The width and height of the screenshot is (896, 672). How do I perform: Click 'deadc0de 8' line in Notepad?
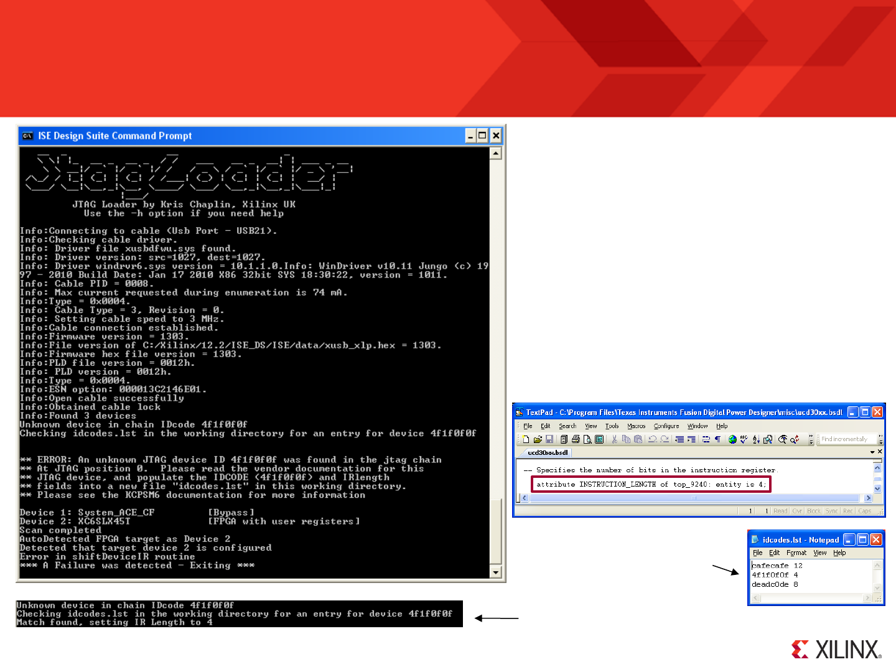(x=775, y=584)
